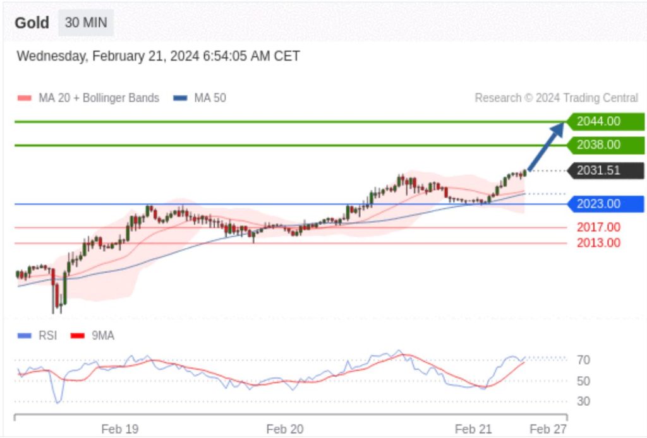Toggle the RSI legend entry
The width and height of the screenshot is (647, 438).
(38, 336)
